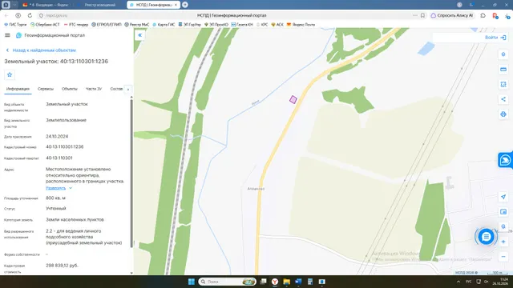Click the taskbar search box
513x288 pixels.
point(228,282)
